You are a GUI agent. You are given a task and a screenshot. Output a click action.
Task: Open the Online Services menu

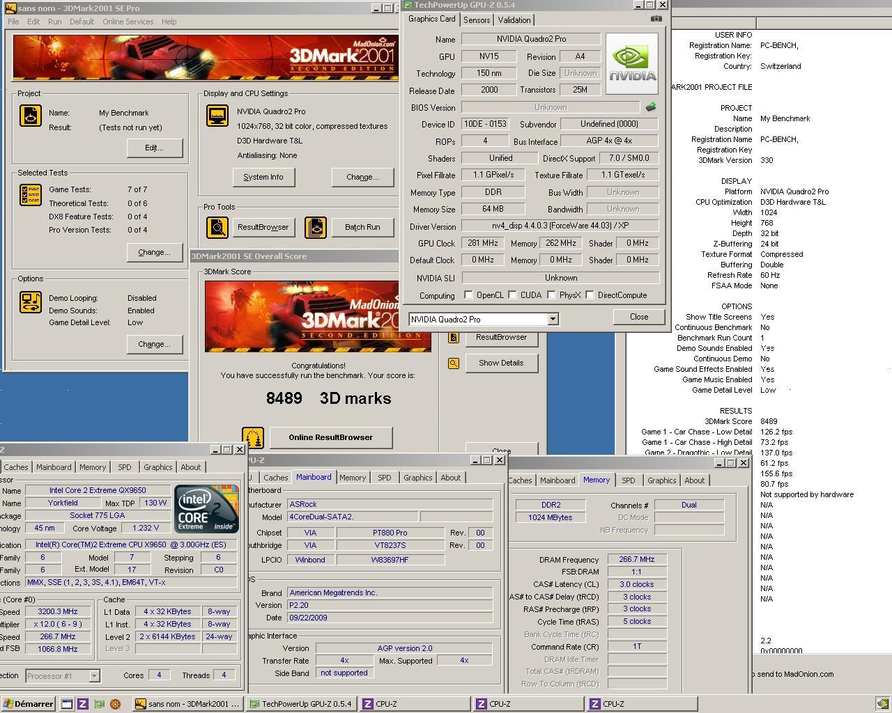[128, 22]
